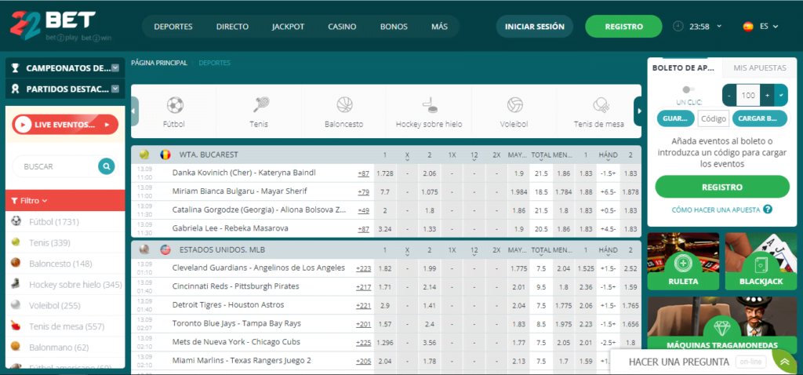Expand the Campeonatos section
The height and width of the screenshot is (375, 803).
(115, 68)
